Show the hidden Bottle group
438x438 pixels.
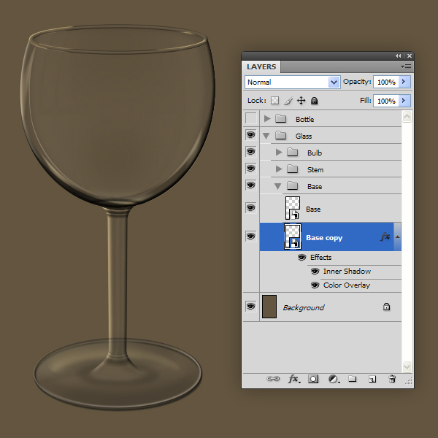coord(251,118)
